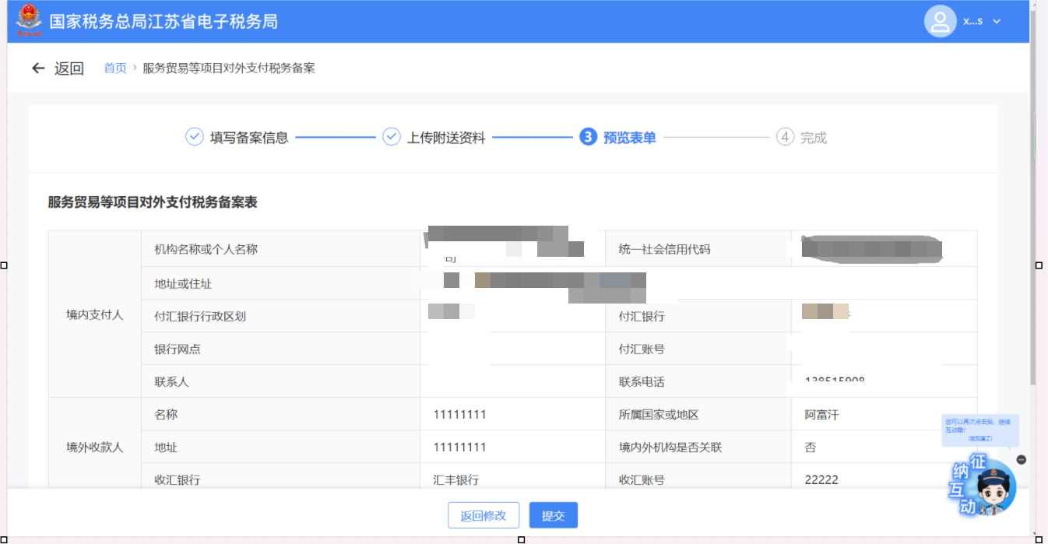Image resolution: width=1048 pixels, height=544 pixels.
Task: Go to the 上传附送资料 step label
Action: tap(446, 138)
